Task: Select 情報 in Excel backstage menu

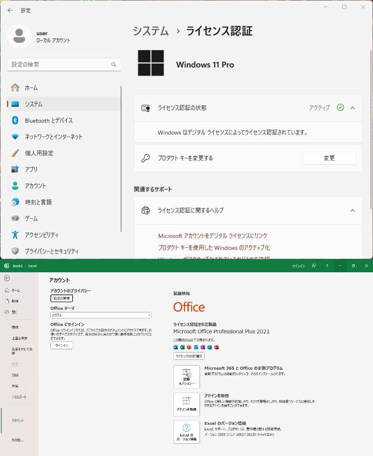Action: [x=15, y=327]
